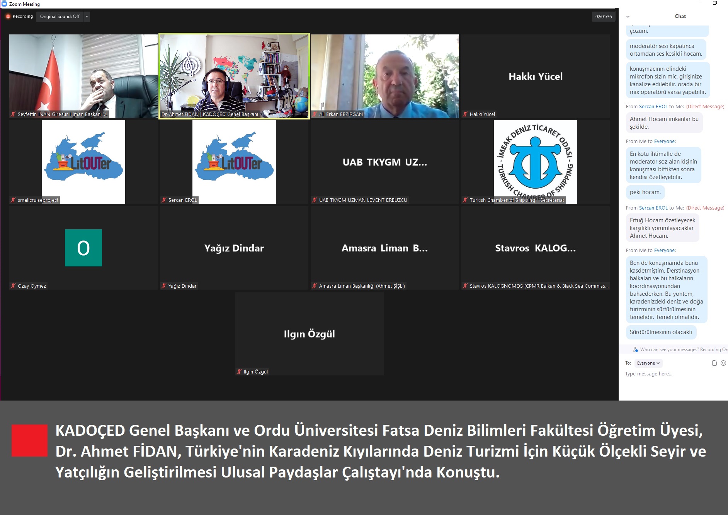Screen dimensions: 728x515
Task: Click Sercan EROL sender name above 'Ertuğ Hocam'
Action: click(x=653, y=208)
